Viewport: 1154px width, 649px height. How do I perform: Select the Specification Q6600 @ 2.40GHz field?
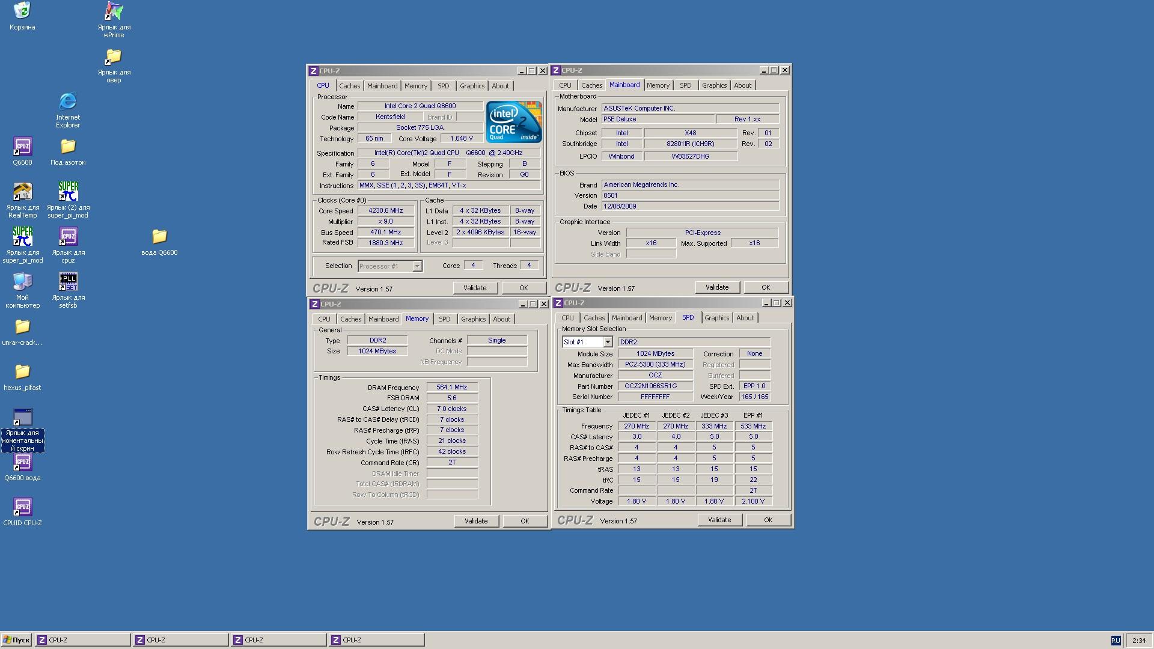[x=448, y=153]
